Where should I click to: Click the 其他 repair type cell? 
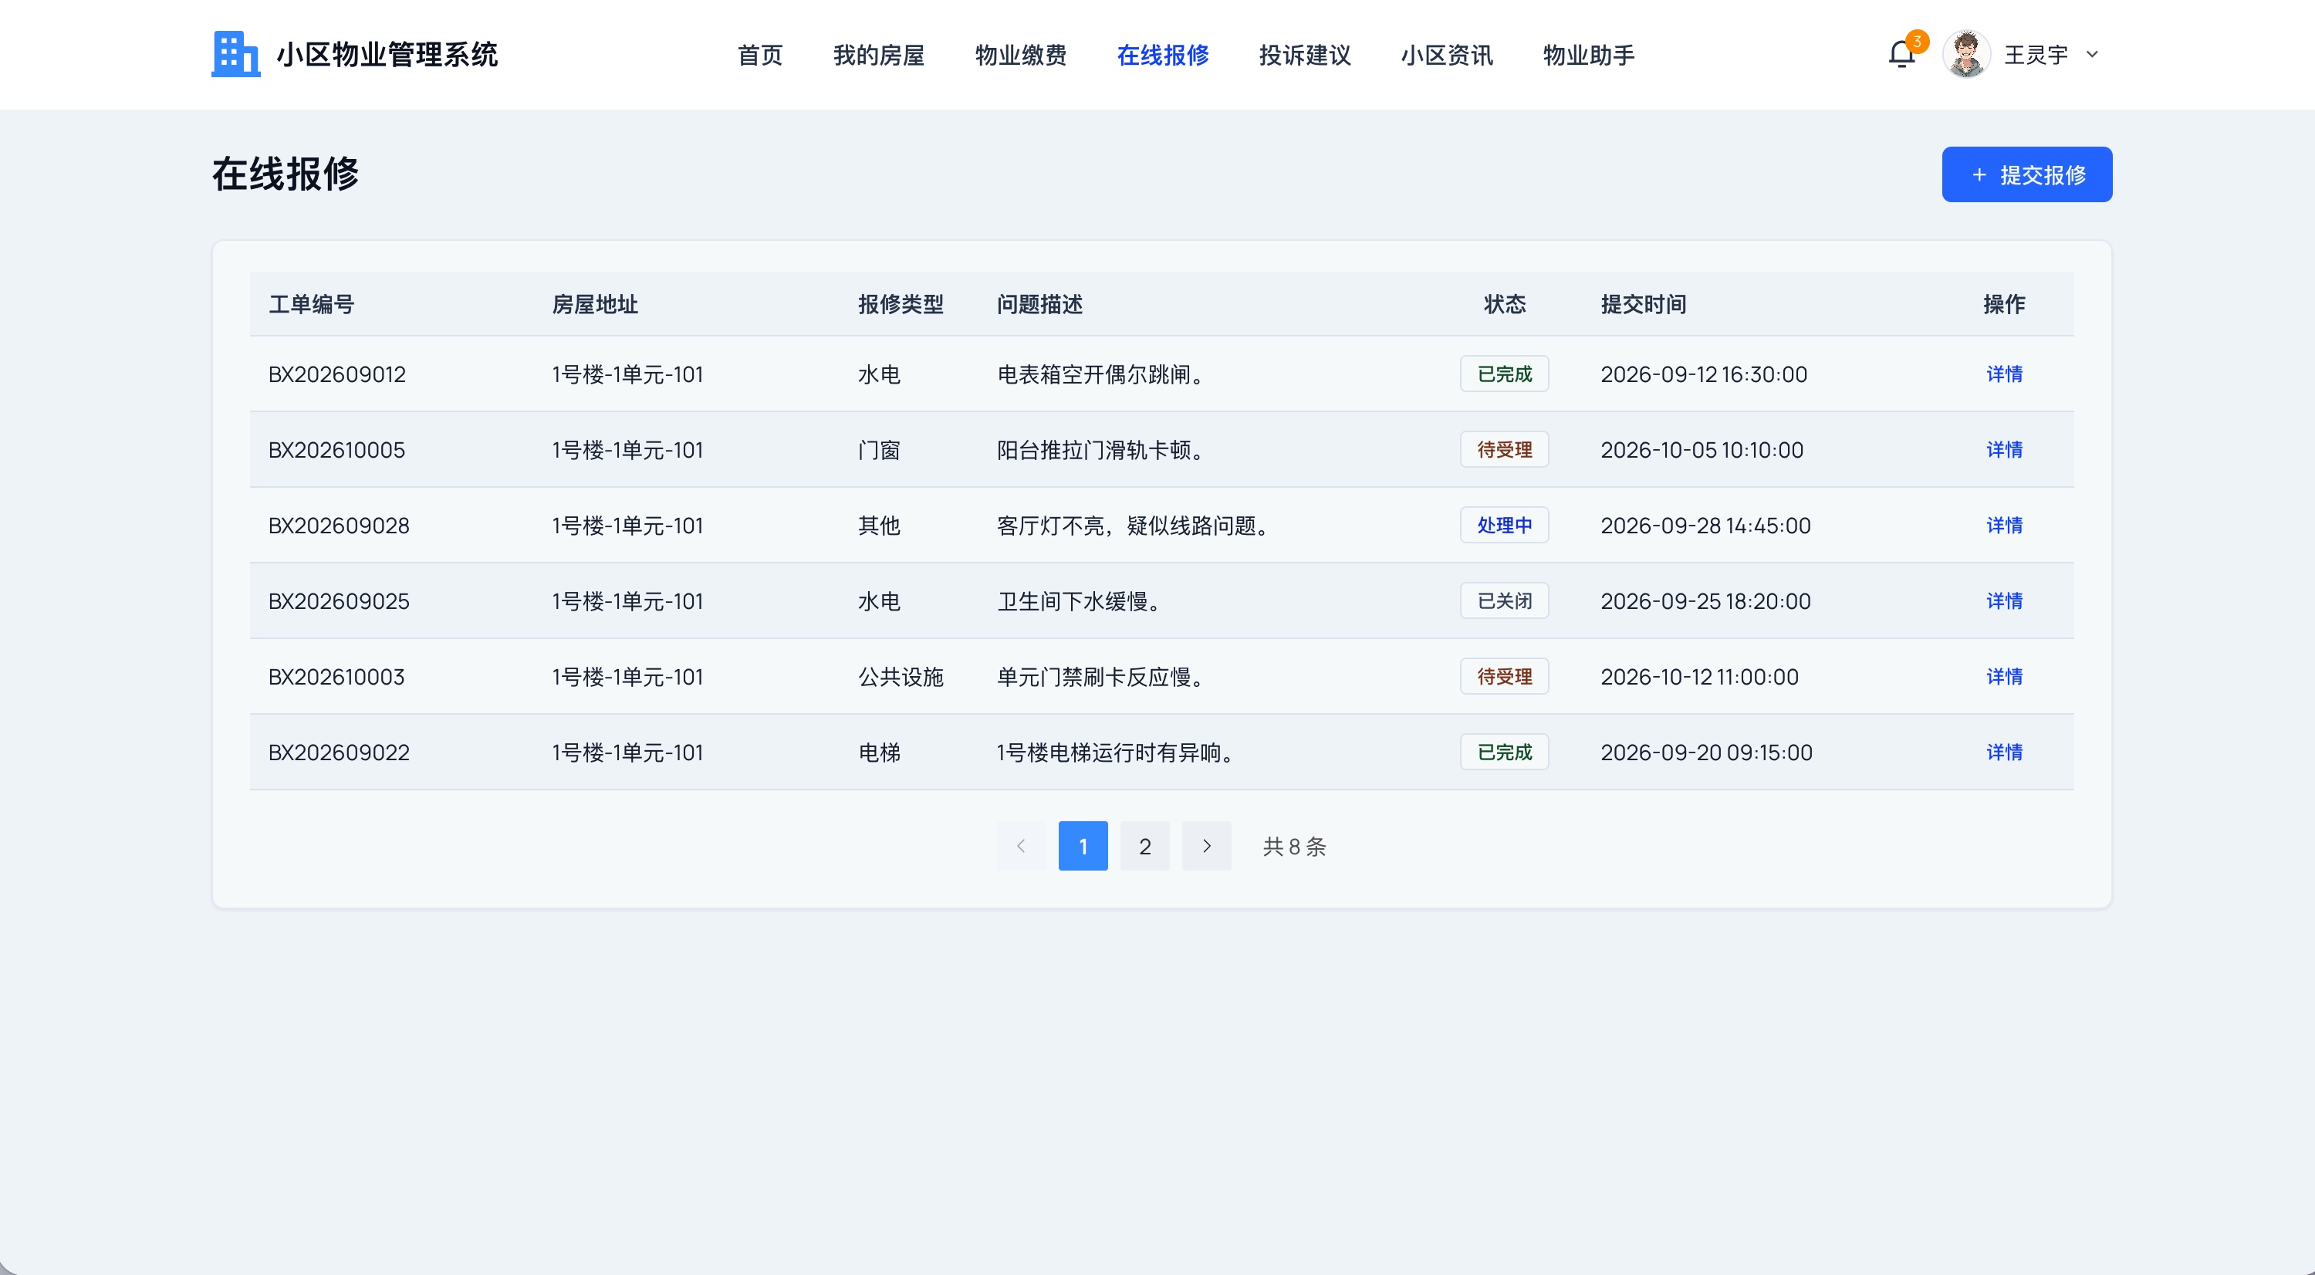point(879,525)
